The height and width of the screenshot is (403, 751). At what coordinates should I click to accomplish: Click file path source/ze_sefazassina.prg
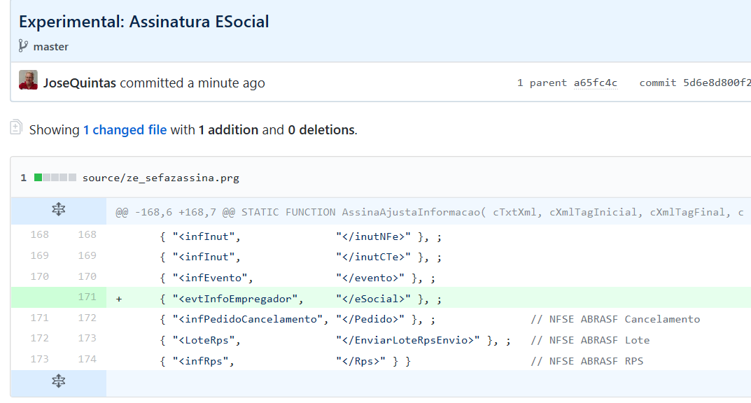[x=160, y=178]
